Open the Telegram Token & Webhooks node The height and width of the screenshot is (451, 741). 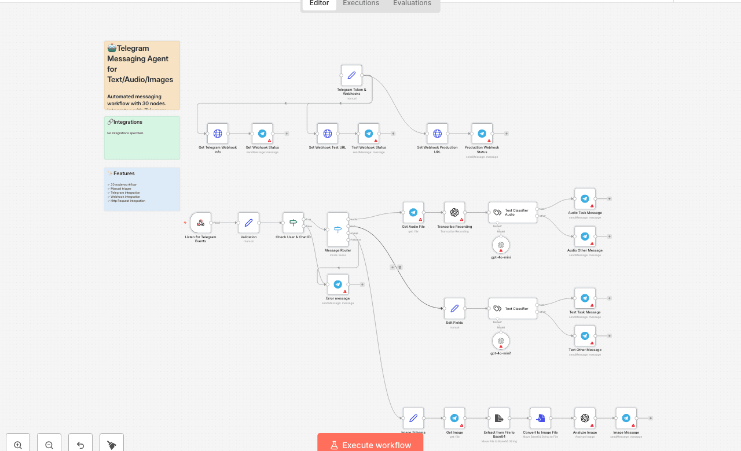[351, 75]
